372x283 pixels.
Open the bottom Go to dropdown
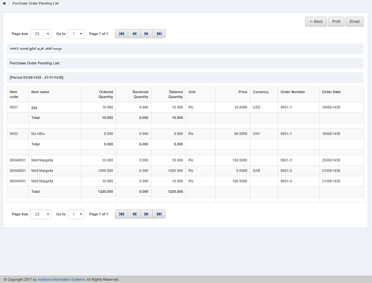[x=76, y=214]
